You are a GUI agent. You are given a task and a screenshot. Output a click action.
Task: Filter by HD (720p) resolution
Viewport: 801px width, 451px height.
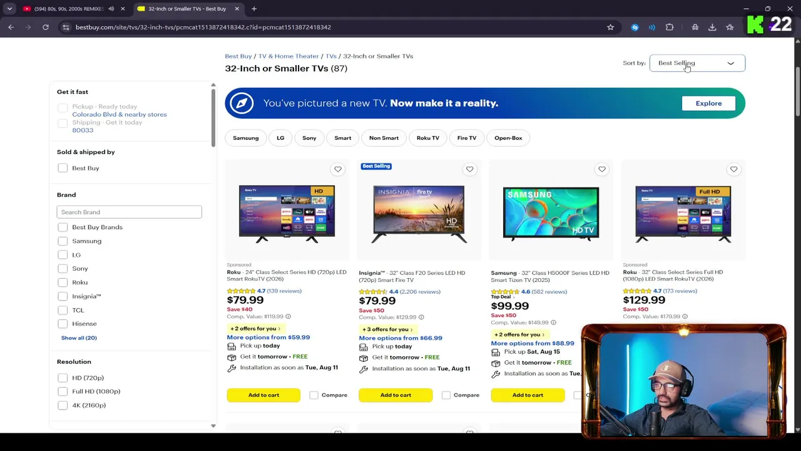click(63, 378)
